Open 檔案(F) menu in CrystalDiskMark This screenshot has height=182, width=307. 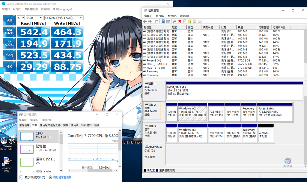(6, 9)
